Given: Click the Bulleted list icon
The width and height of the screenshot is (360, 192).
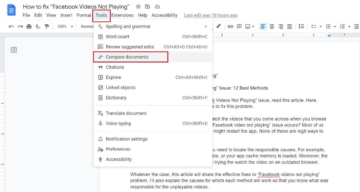Looking at the screenshot, I should [x=328, y=27].
